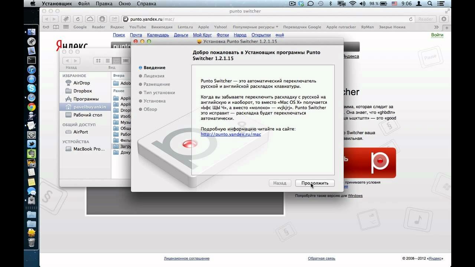Go forward with Safari's forward arrow
The image size is (475, 267).
pos(54,19)
